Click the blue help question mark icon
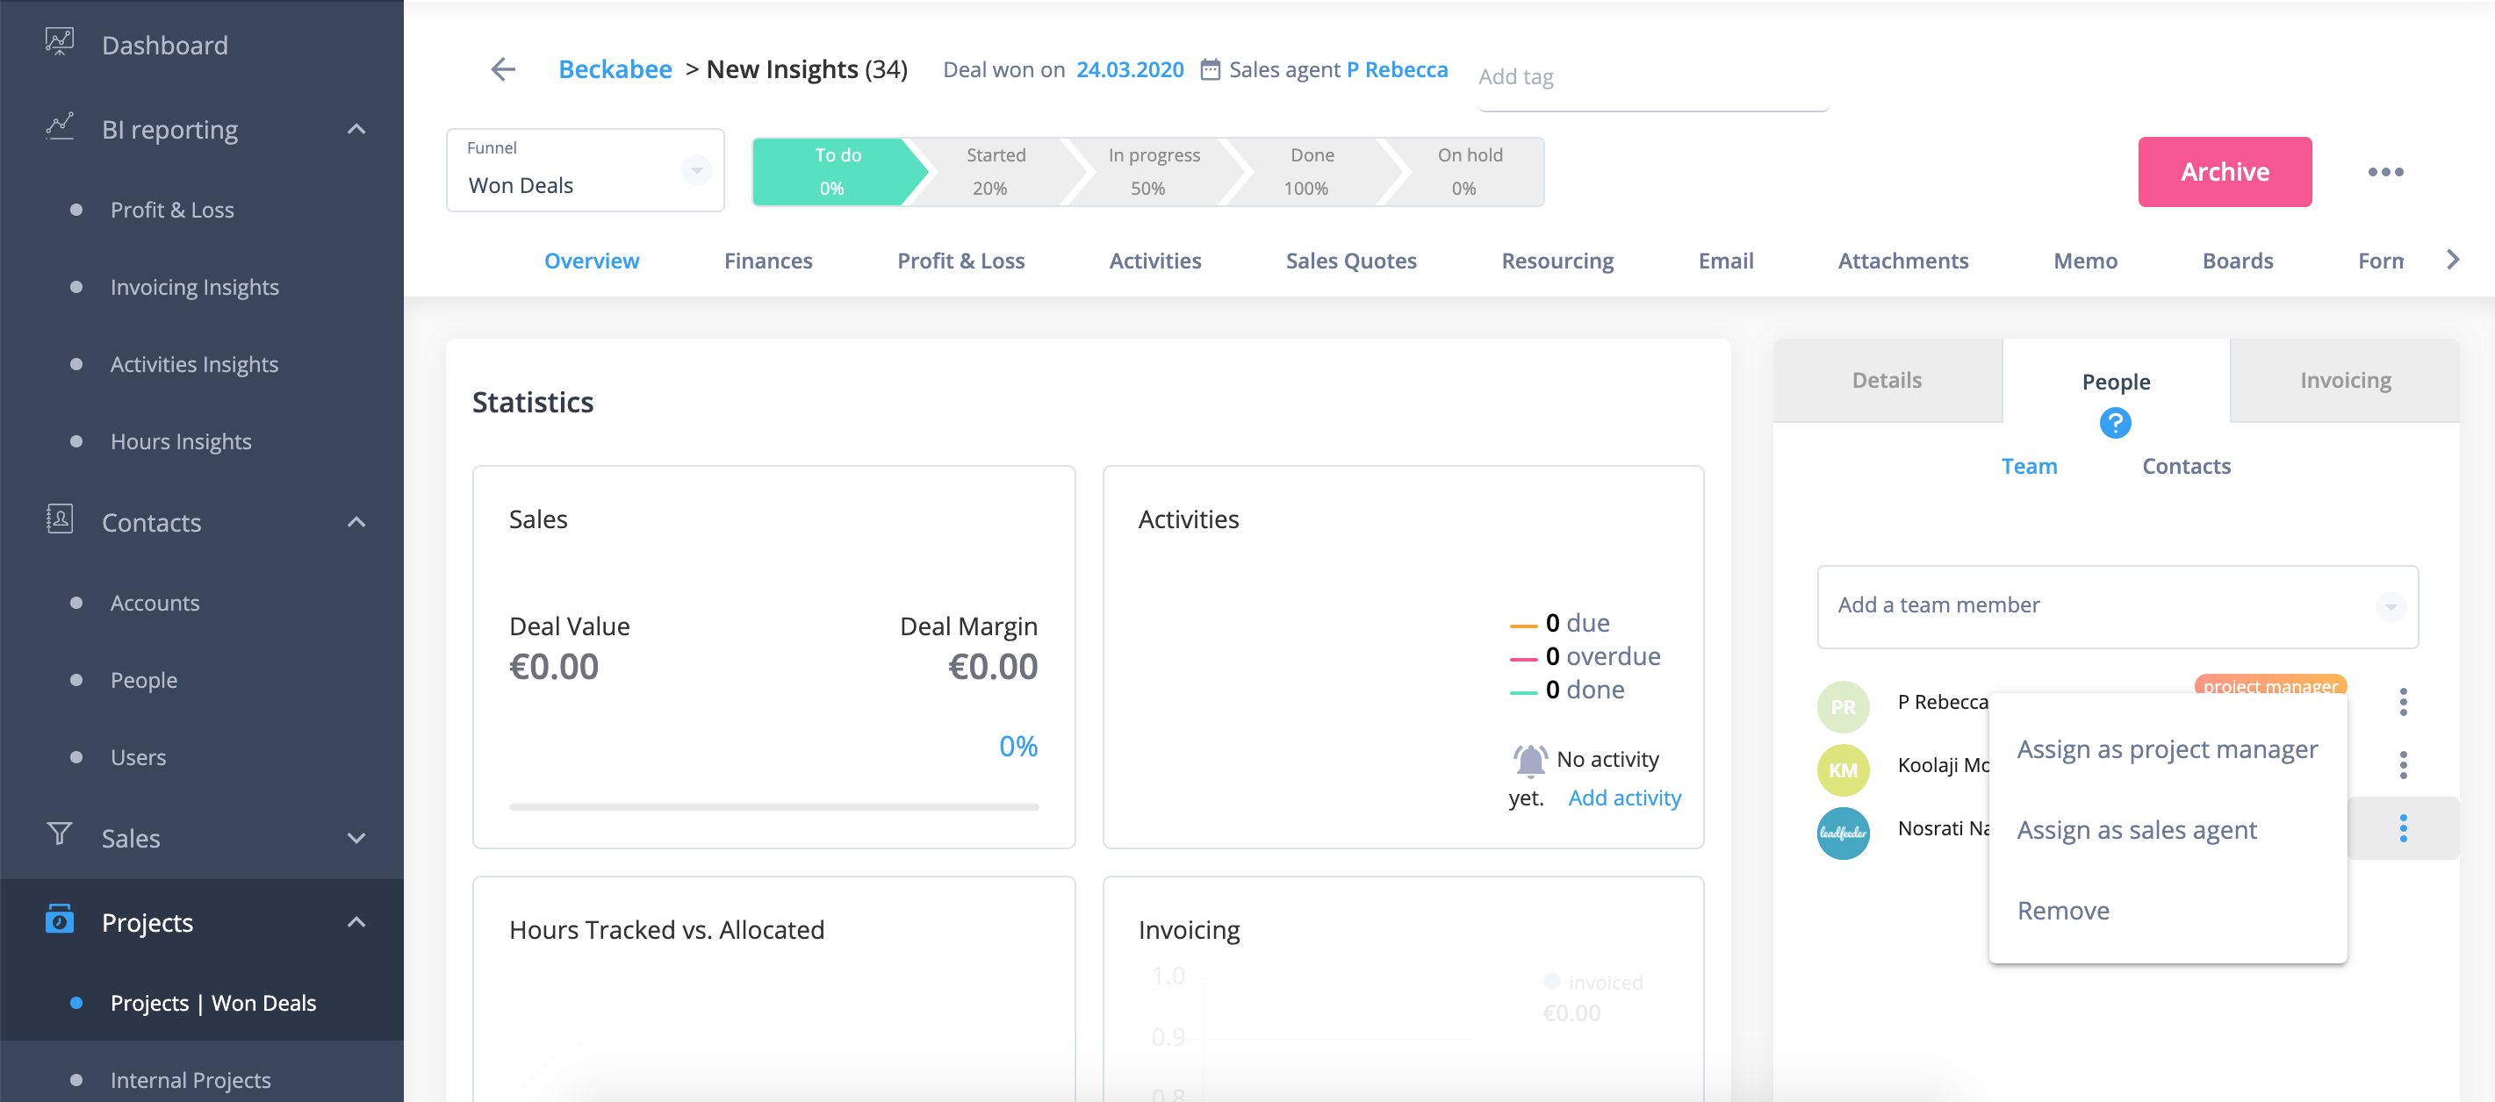2495x1102 pixels. click(2114, 423)
